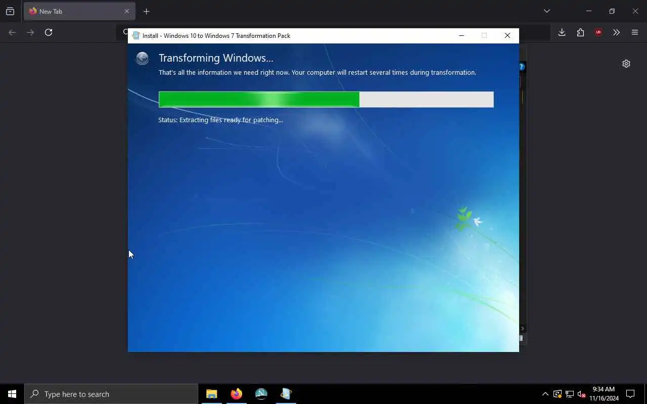Image resolution: width=647 pixels, height=404 pixels.
Task: Open the Windows notification center
Action: click(x=630, y=394)
